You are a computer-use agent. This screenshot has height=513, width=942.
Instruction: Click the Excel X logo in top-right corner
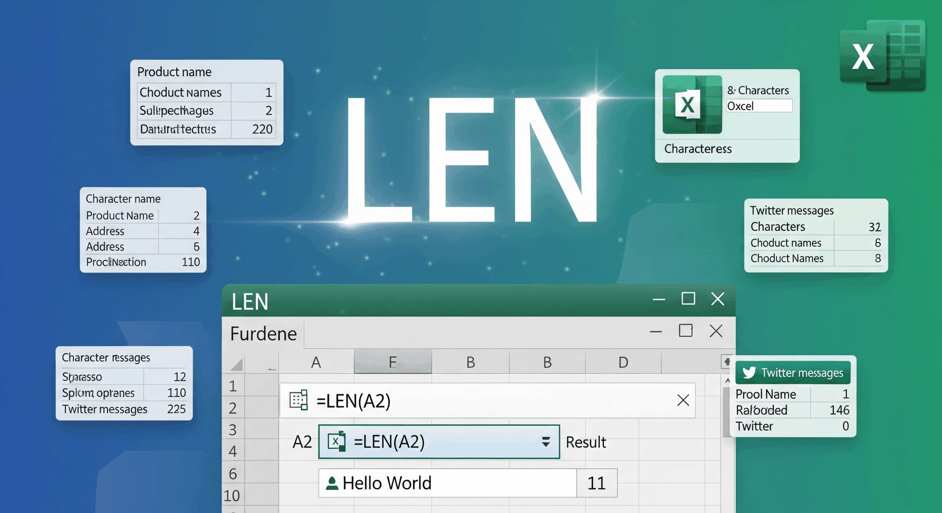(x=863, y=55)
